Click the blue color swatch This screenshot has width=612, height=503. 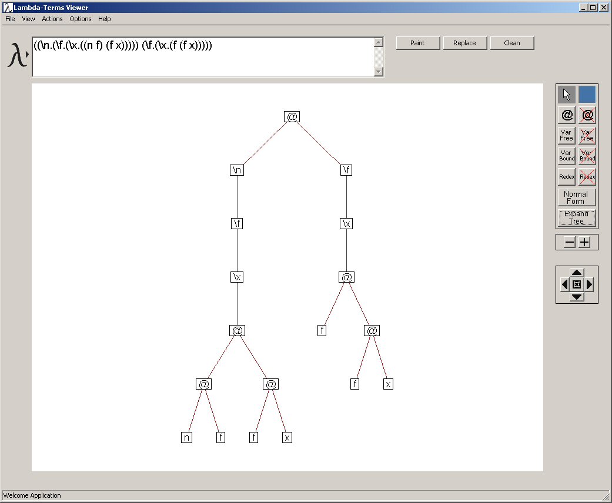pyautogui.click(x=587, y=95)
